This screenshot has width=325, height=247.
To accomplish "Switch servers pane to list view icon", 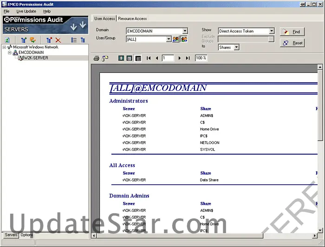I will pos(74,40).
